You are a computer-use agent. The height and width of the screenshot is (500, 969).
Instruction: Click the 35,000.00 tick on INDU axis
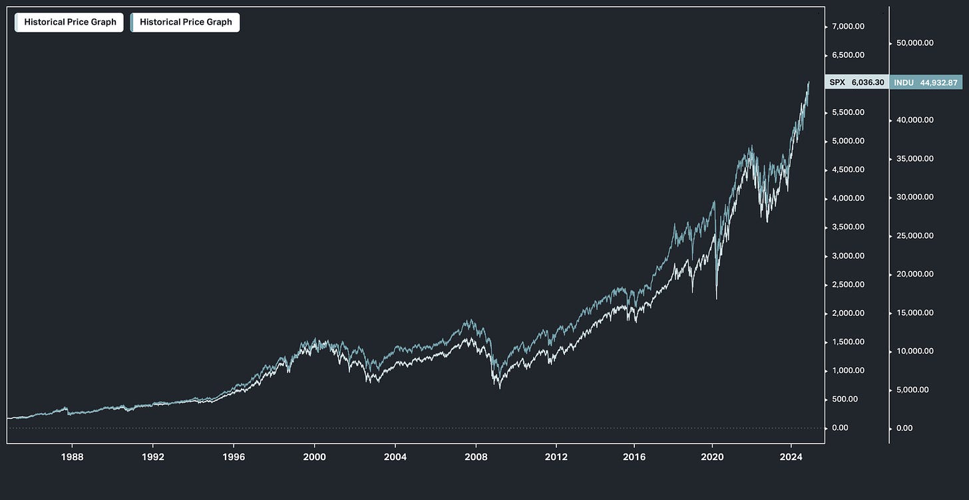pos(915,159)
